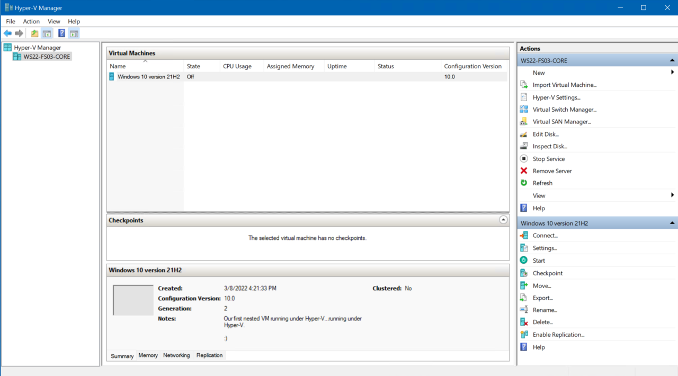
Task: Click the Delete icon in Actions
Action: coord(524,322)
